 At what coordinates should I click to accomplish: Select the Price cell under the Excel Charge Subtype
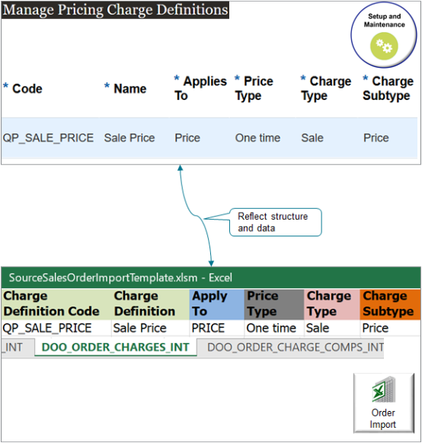390,328
